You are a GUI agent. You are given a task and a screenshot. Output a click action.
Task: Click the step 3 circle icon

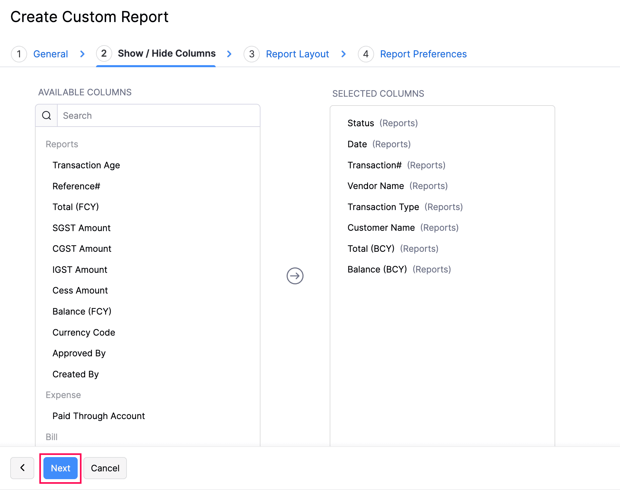(x=251, y=54)
